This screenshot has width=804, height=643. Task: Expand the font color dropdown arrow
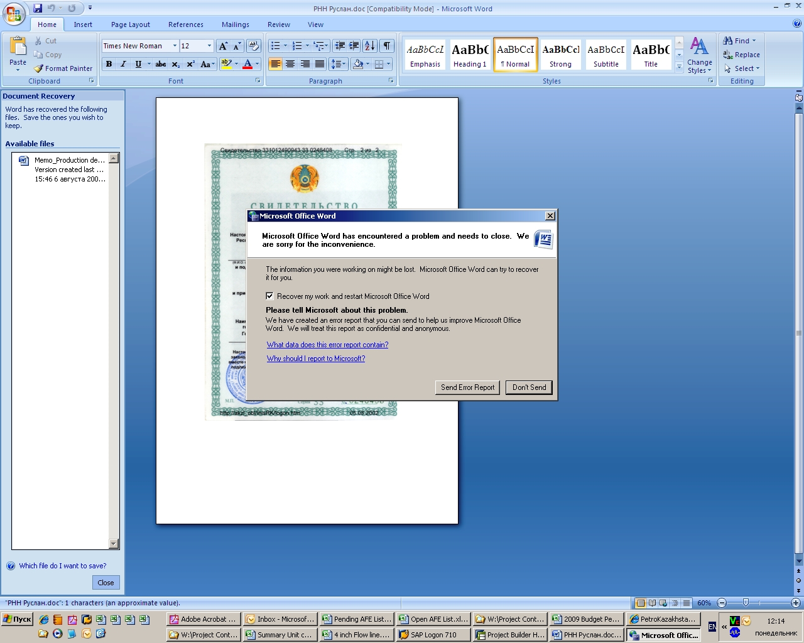click(257, 64)
